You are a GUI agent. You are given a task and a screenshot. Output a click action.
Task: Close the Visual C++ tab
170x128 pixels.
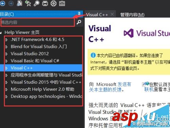[x=112, y=14]
